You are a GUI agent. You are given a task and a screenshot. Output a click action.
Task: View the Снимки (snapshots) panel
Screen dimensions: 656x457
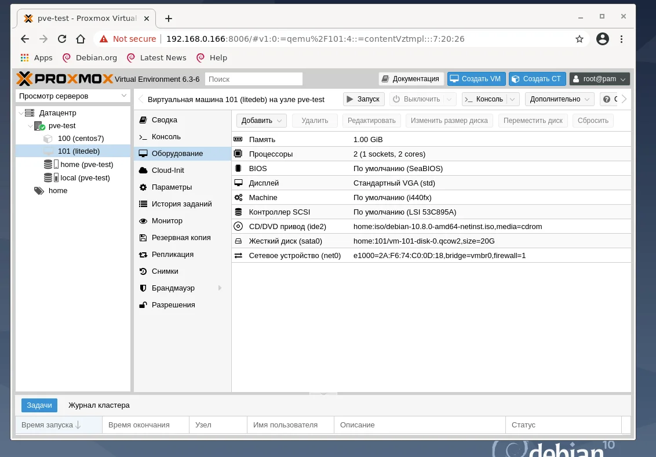164,271
